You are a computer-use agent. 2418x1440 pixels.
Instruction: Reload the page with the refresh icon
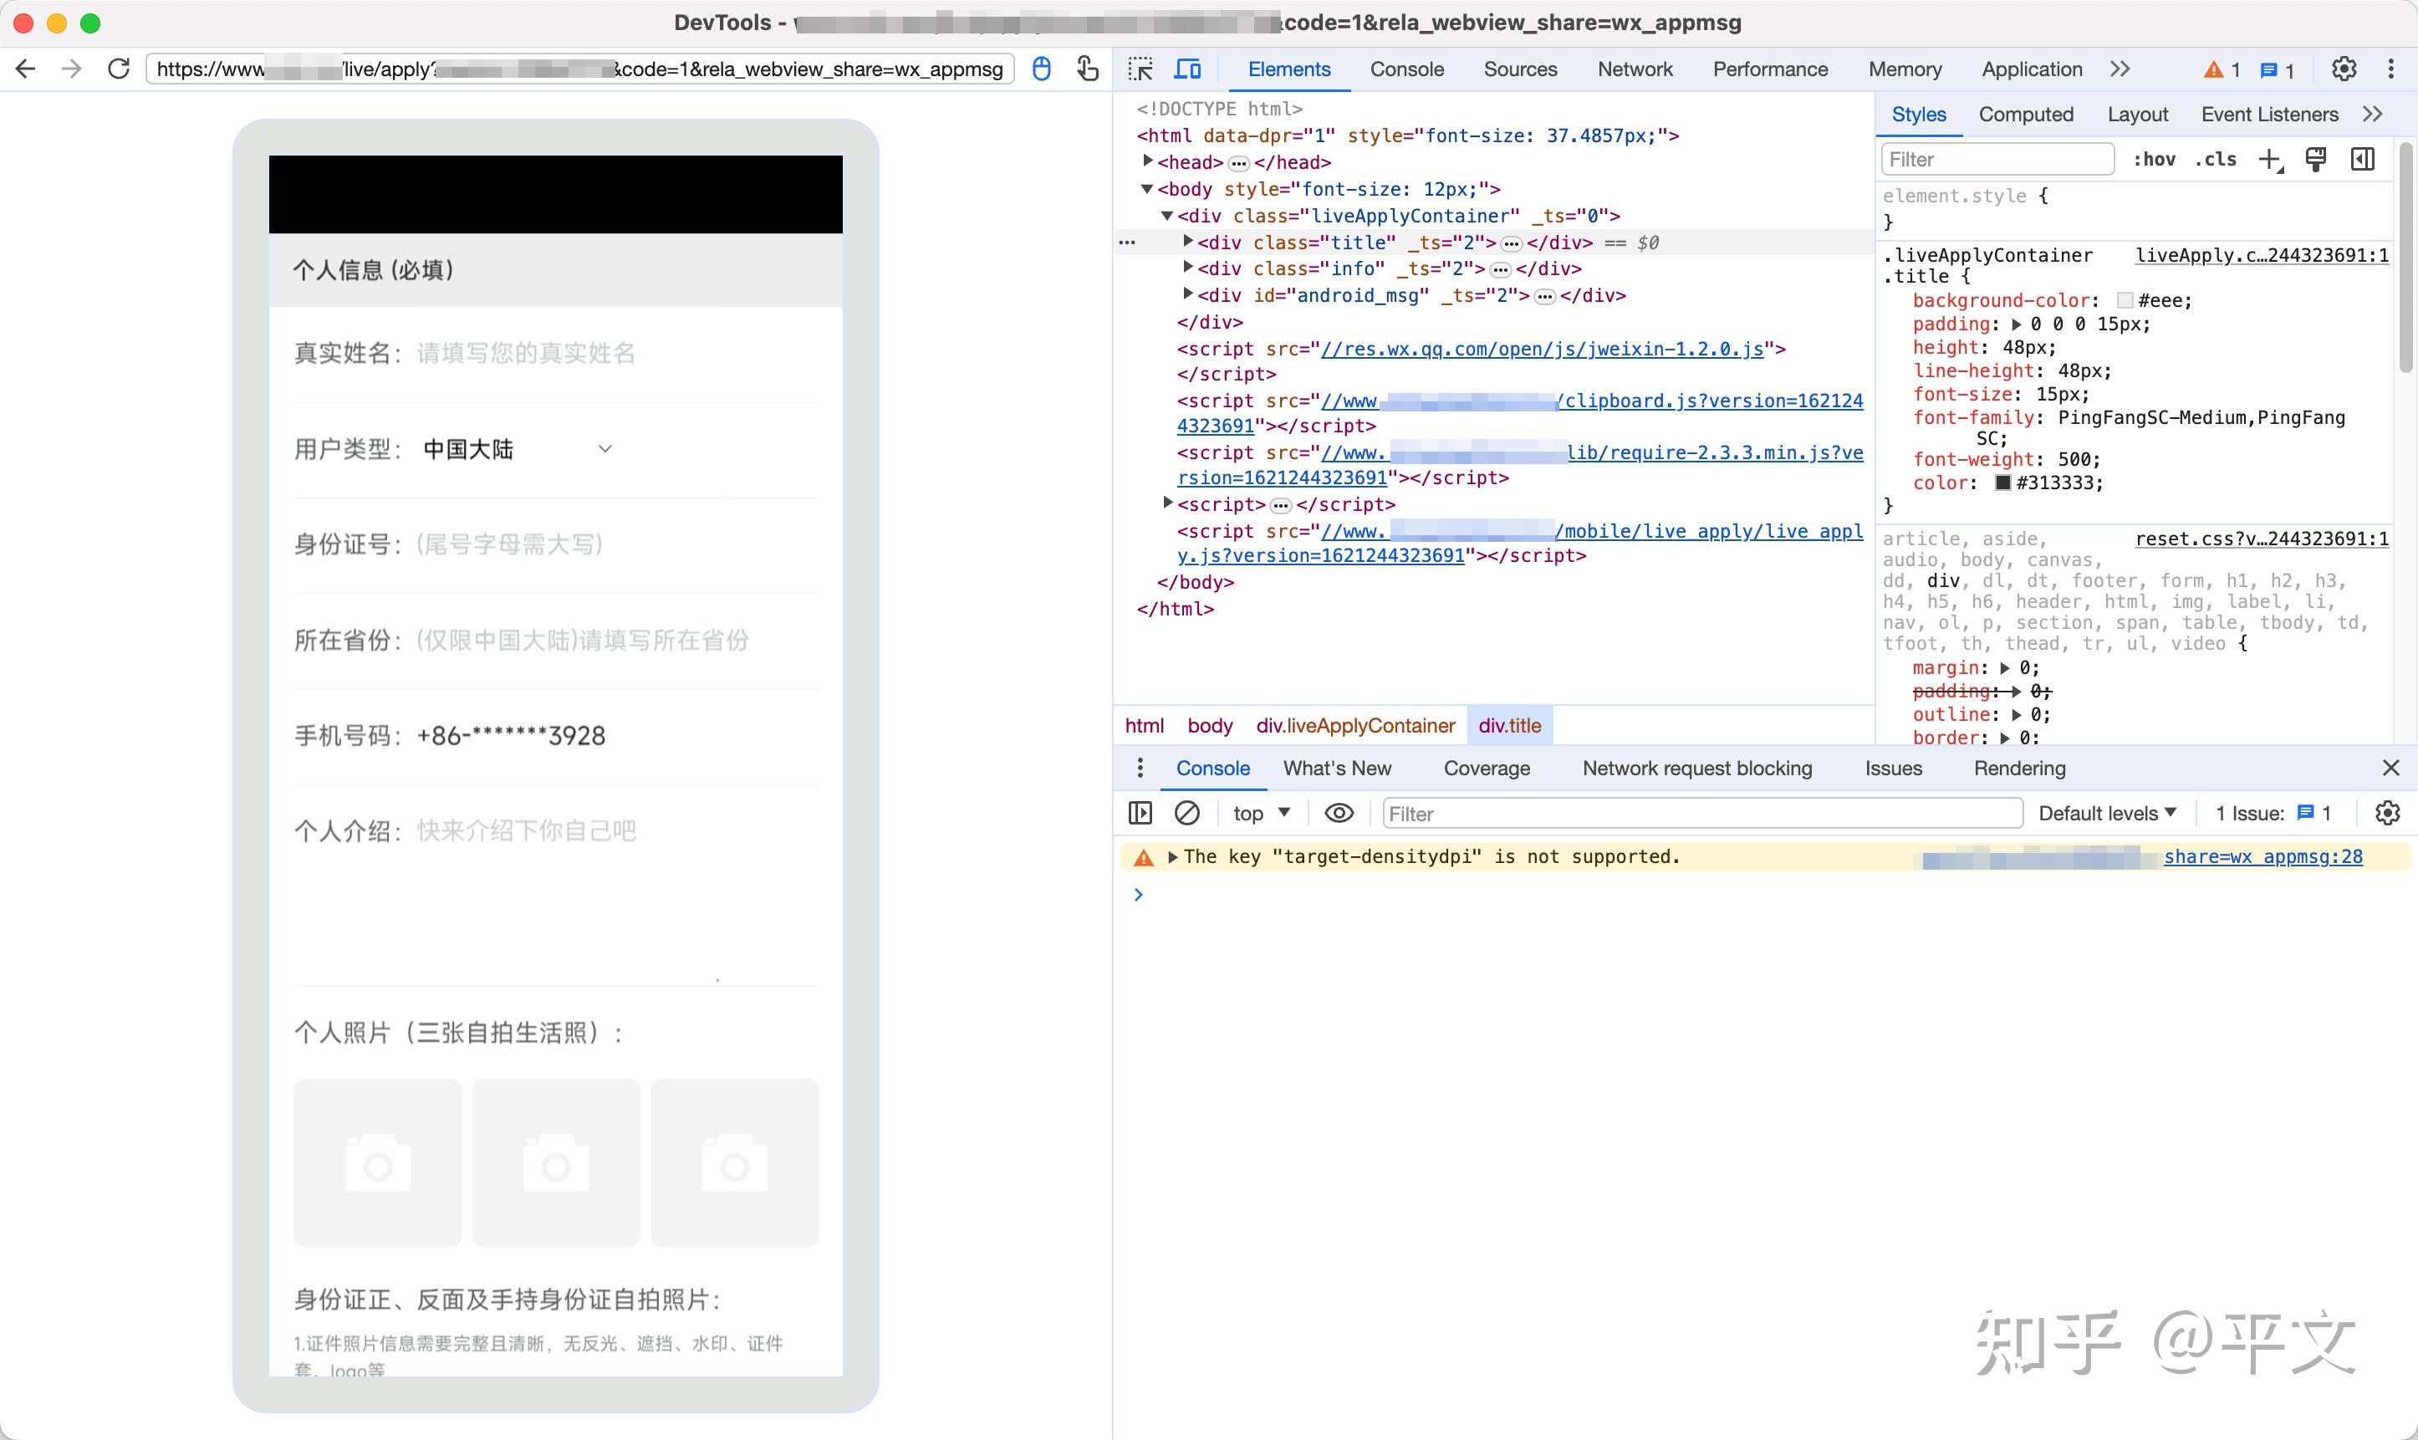pos(119,69)
